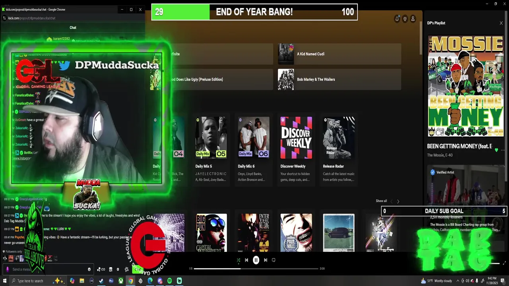Screen dimensions: 509x286
Task: Open God Does Like Ugly (Preluxe Edition) shortcut
Action: 212,79
